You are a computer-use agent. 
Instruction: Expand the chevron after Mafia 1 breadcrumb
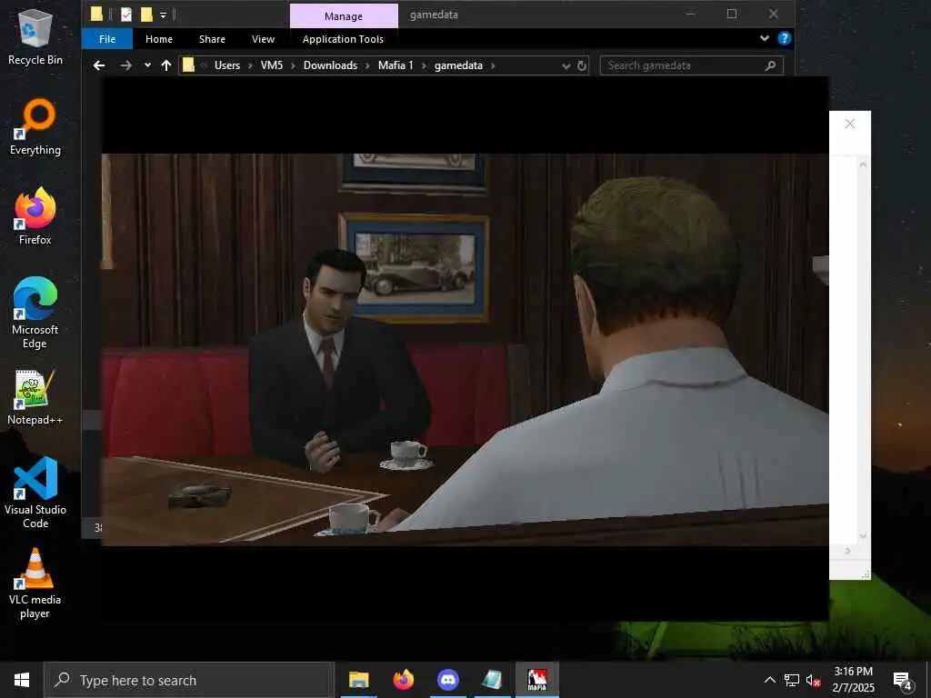click(x=424, y=65)
